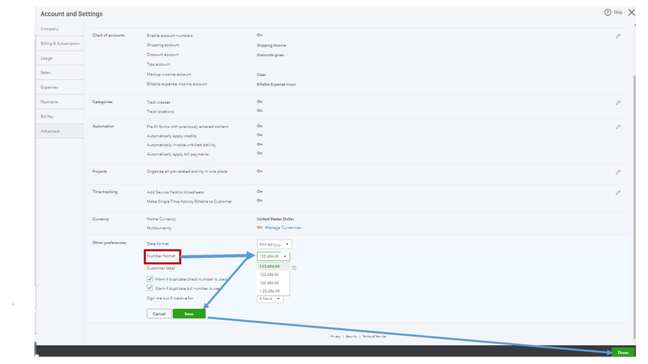Image resolution: width=648 pixels, height=364 pixels.
Task: Click the Customer label info icon
Action: coord(294,268)
